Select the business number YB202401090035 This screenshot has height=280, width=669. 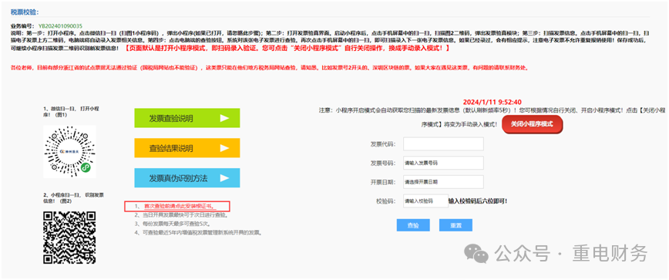click(61, 26)
